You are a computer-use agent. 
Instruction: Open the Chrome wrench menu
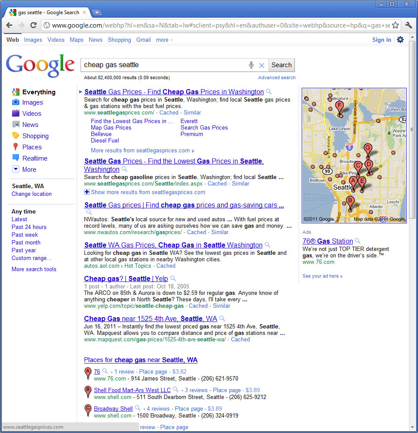coord(409,25)
